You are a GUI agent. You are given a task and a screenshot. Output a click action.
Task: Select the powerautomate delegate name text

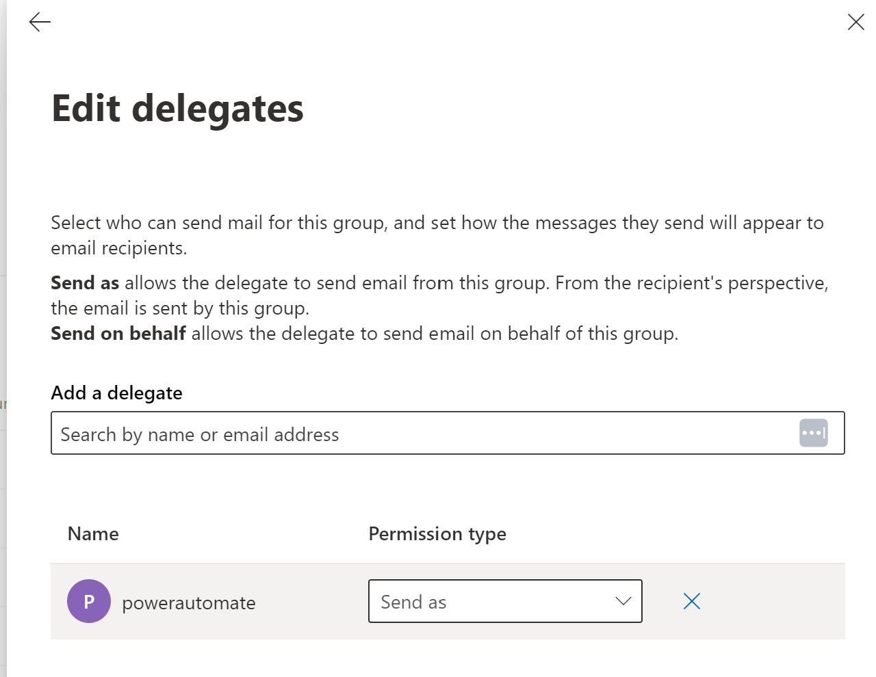[x=188, y=602]
